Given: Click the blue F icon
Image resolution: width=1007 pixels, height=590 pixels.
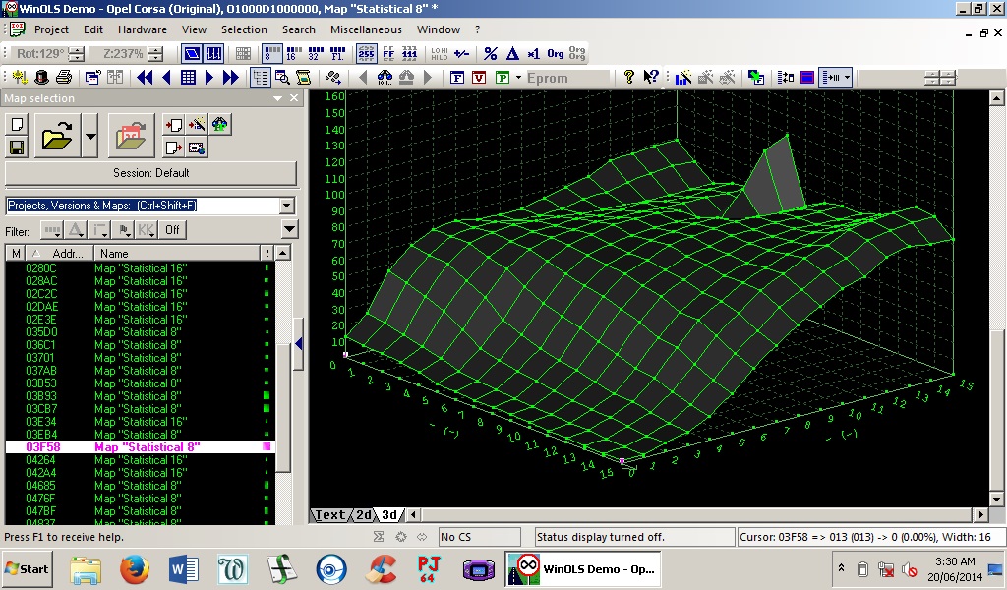Looking at the screenshot, I should [457, 78].
